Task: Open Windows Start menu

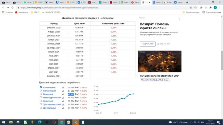Action: click(x=4, y=122)
